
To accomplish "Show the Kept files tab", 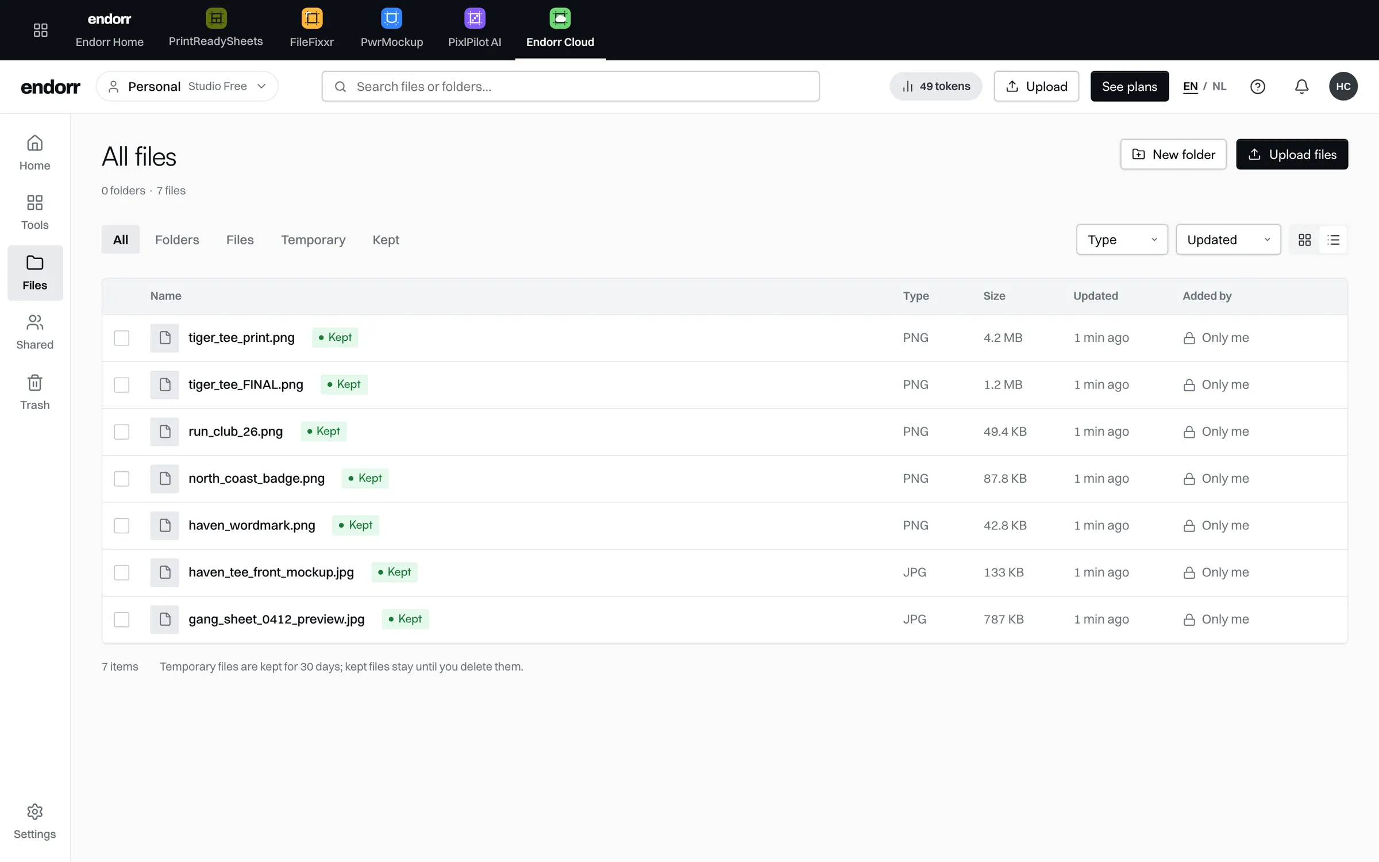I will [x=386, y=240].
